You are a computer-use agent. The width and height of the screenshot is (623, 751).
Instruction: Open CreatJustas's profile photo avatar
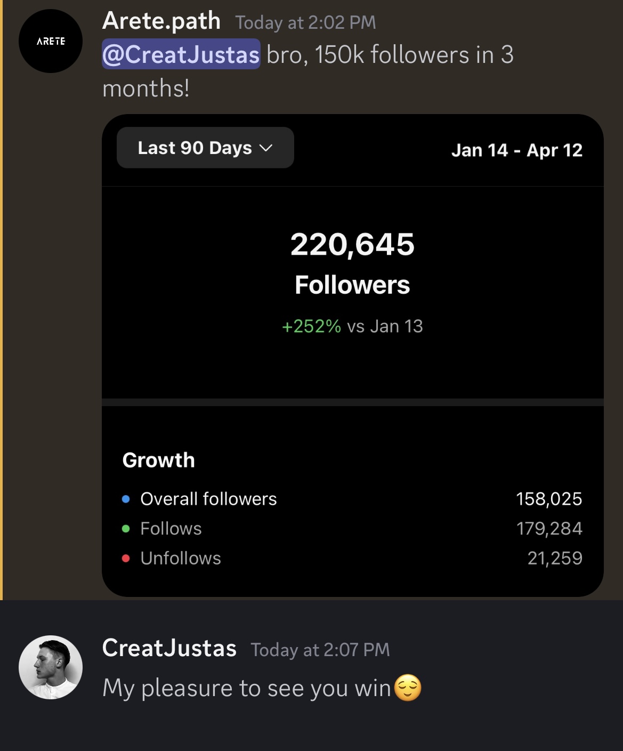click(x=51, y=667)
